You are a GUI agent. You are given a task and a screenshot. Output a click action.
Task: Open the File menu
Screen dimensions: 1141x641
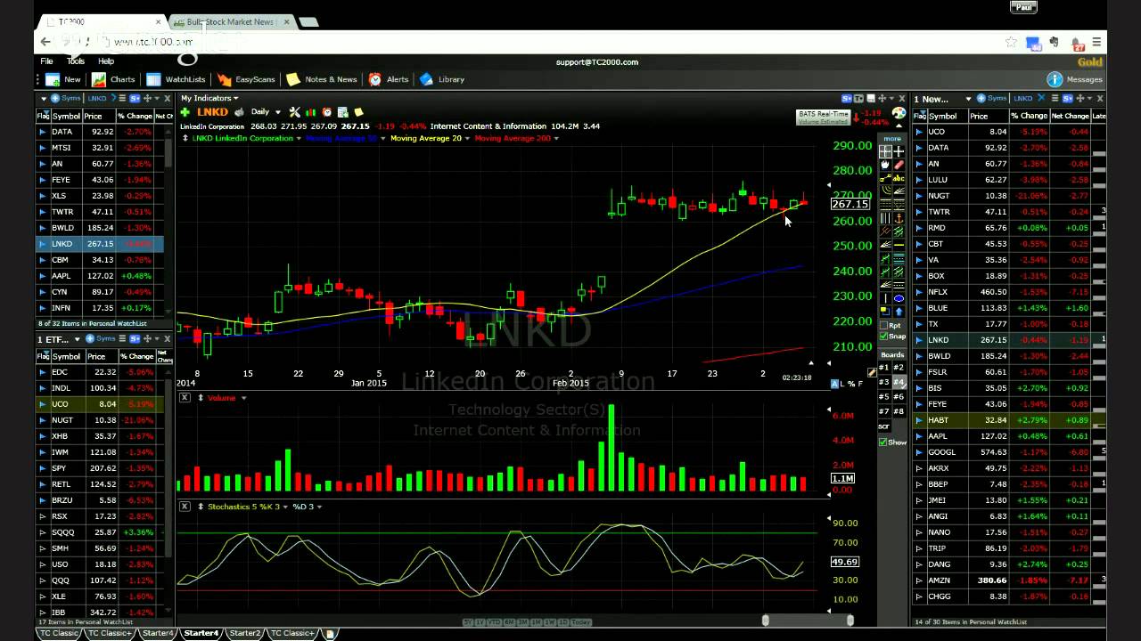46,61
